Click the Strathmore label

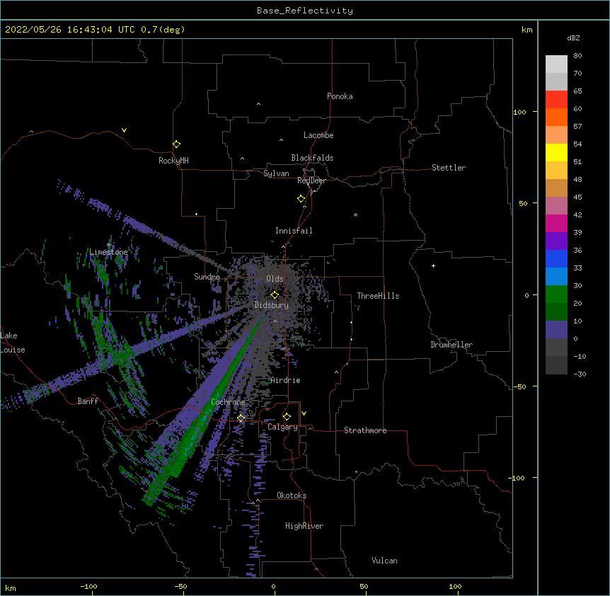tap(365, 430)
